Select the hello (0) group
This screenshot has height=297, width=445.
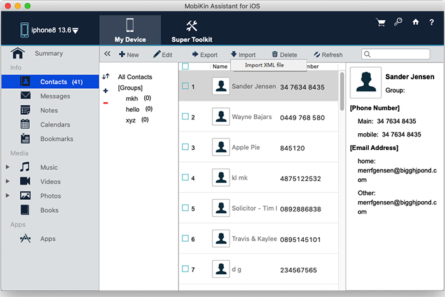pos(139,109)
